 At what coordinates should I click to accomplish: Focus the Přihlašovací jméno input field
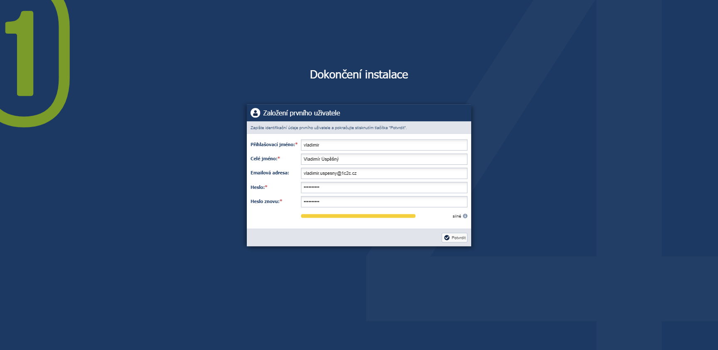(384, 145)
